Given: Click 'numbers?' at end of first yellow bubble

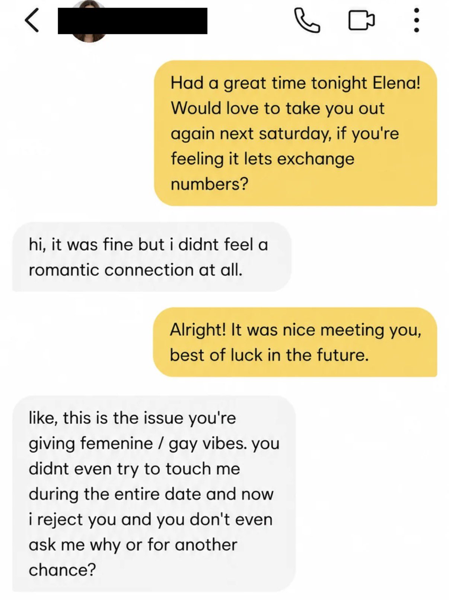Looking at the screenshot, I should pyautogui.click(x=209, y=184).
